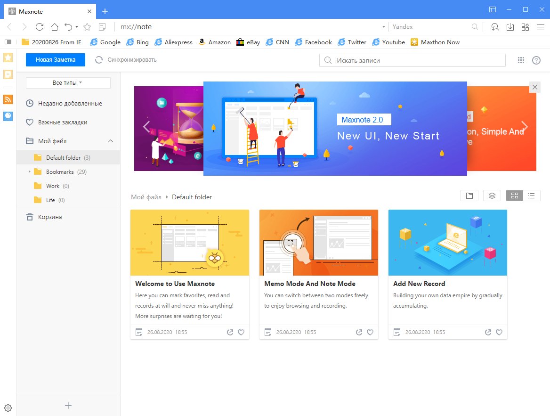Screen dimensions: 550x416
Task: Go to next banner slide arrow
Action: click(525, 126)
